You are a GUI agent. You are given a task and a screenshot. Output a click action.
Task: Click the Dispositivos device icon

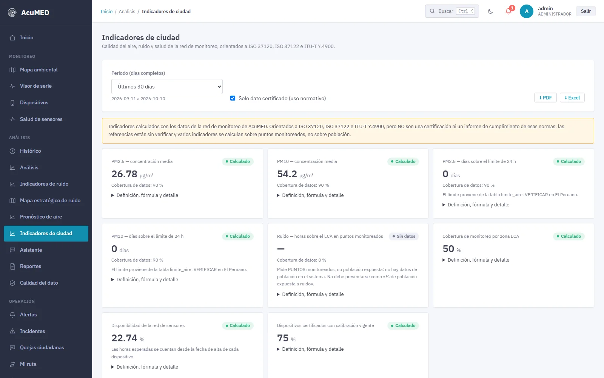tap(12, 103)
